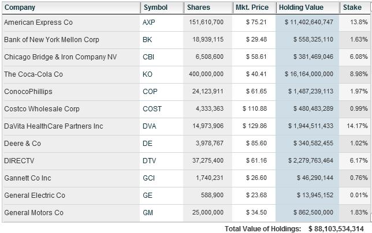Click the Shares column header

(199, 7)
